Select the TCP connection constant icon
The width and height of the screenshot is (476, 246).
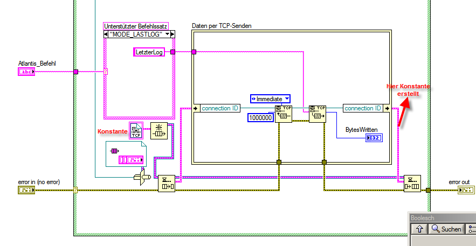tap(136, 131)
